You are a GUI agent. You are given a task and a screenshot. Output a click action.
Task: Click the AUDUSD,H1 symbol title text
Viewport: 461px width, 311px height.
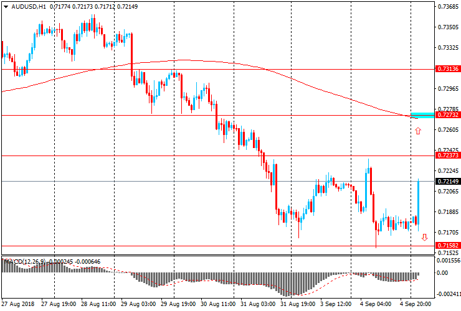tap(29, 6)
